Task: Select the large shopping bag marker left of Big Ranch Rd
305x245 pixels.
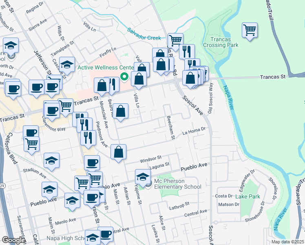Action: [x=161, y=65]
